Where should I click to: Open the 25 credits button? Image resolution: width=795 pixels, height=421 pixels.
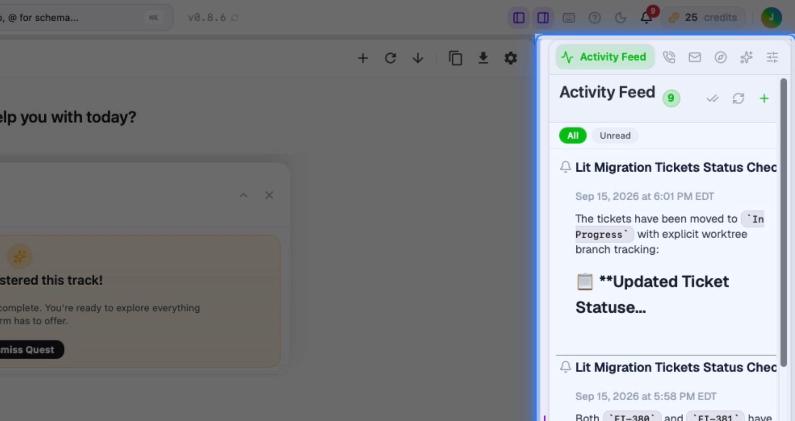pyautogui.click(x=703, y=18)
